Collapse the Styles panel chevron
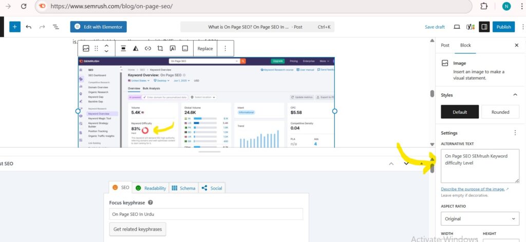 515,95
